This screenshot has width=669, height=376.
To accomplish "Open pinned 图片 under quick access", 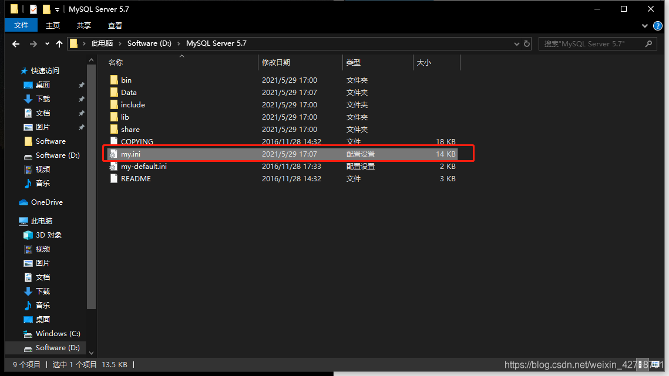I will click(43, 127).
